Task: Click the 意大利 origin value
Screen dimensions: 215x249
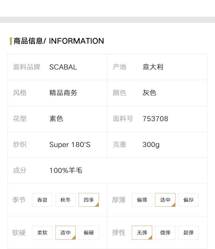Action: pyautogui.click(x=153, y=67)
